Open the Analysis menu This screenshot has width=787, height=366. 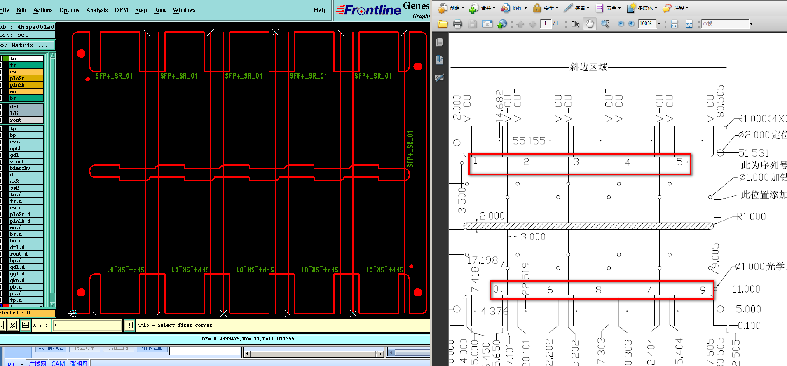click(x=97, y=10)
